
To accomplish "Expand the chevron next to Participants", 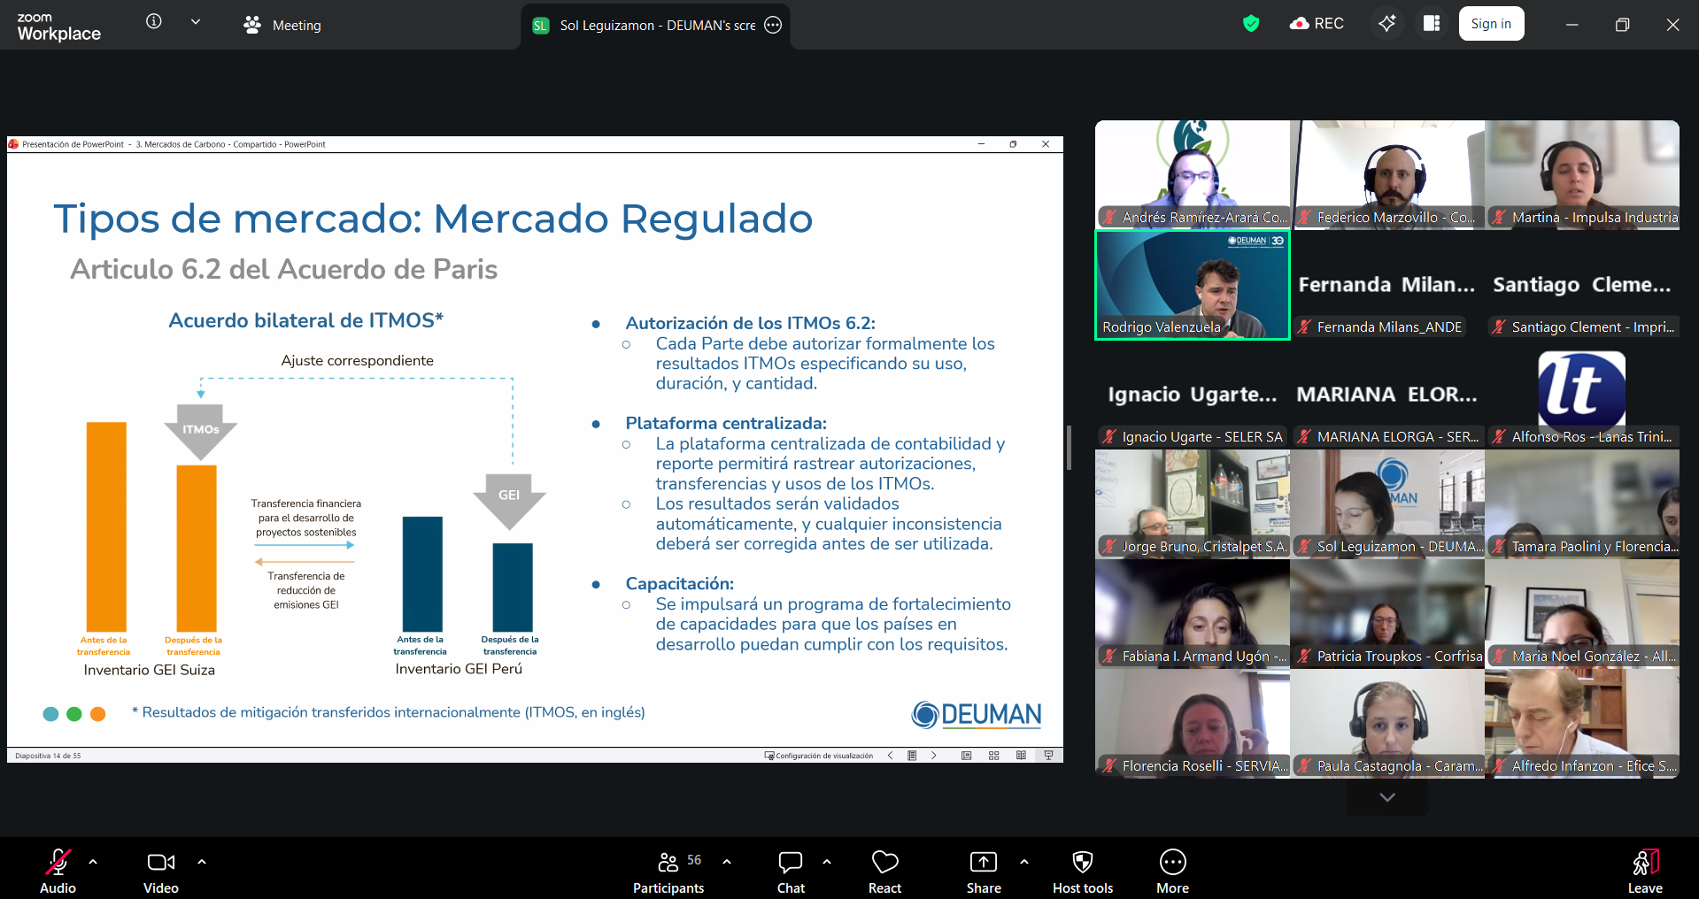I will (x=727, y=861).
